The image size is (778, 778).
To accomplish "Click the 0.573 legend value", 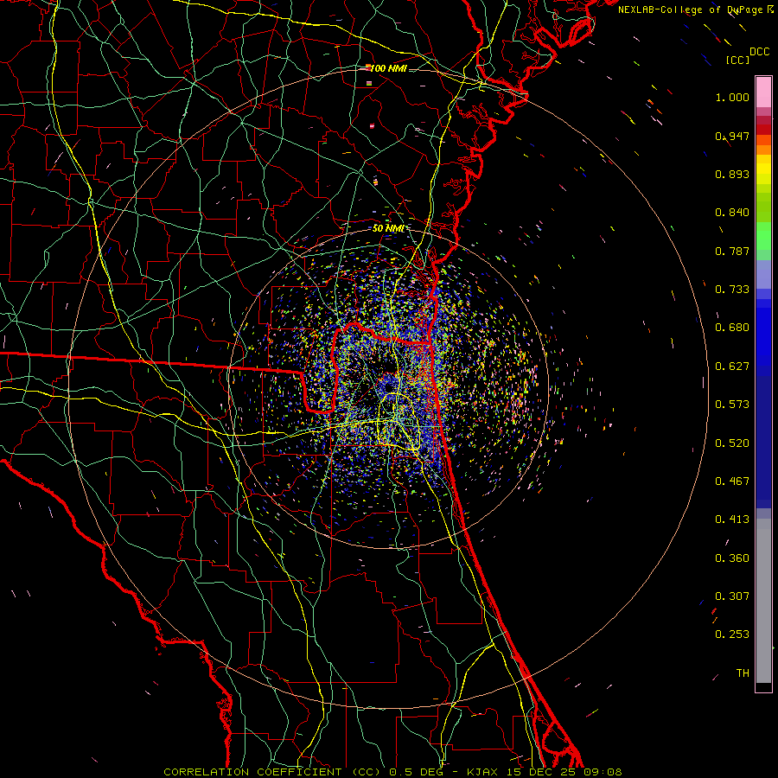I will pos(732,405).
